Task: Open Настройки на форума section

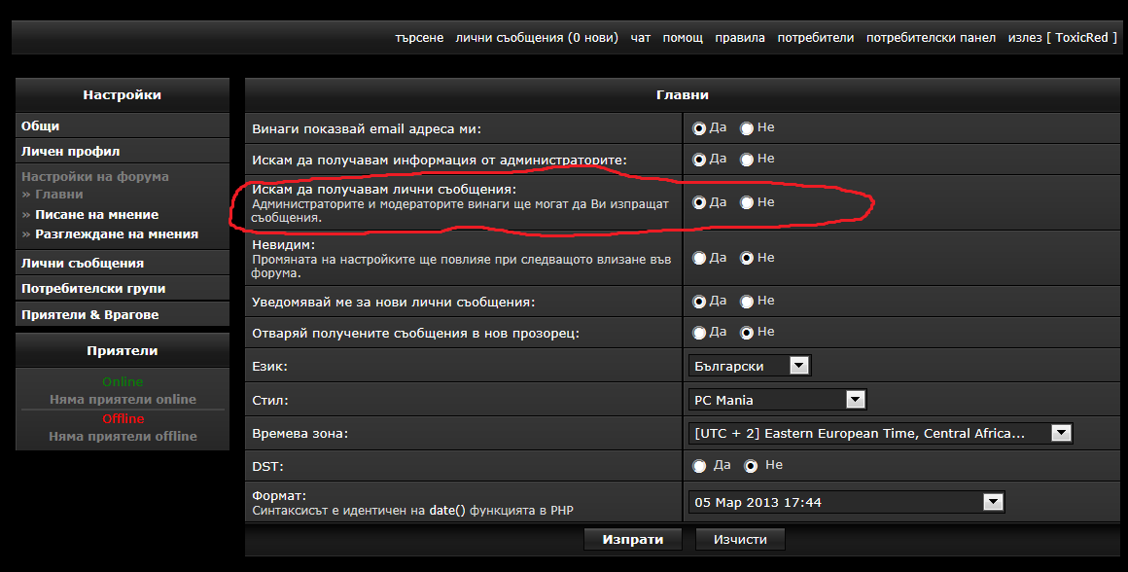Action: point(95,176)
